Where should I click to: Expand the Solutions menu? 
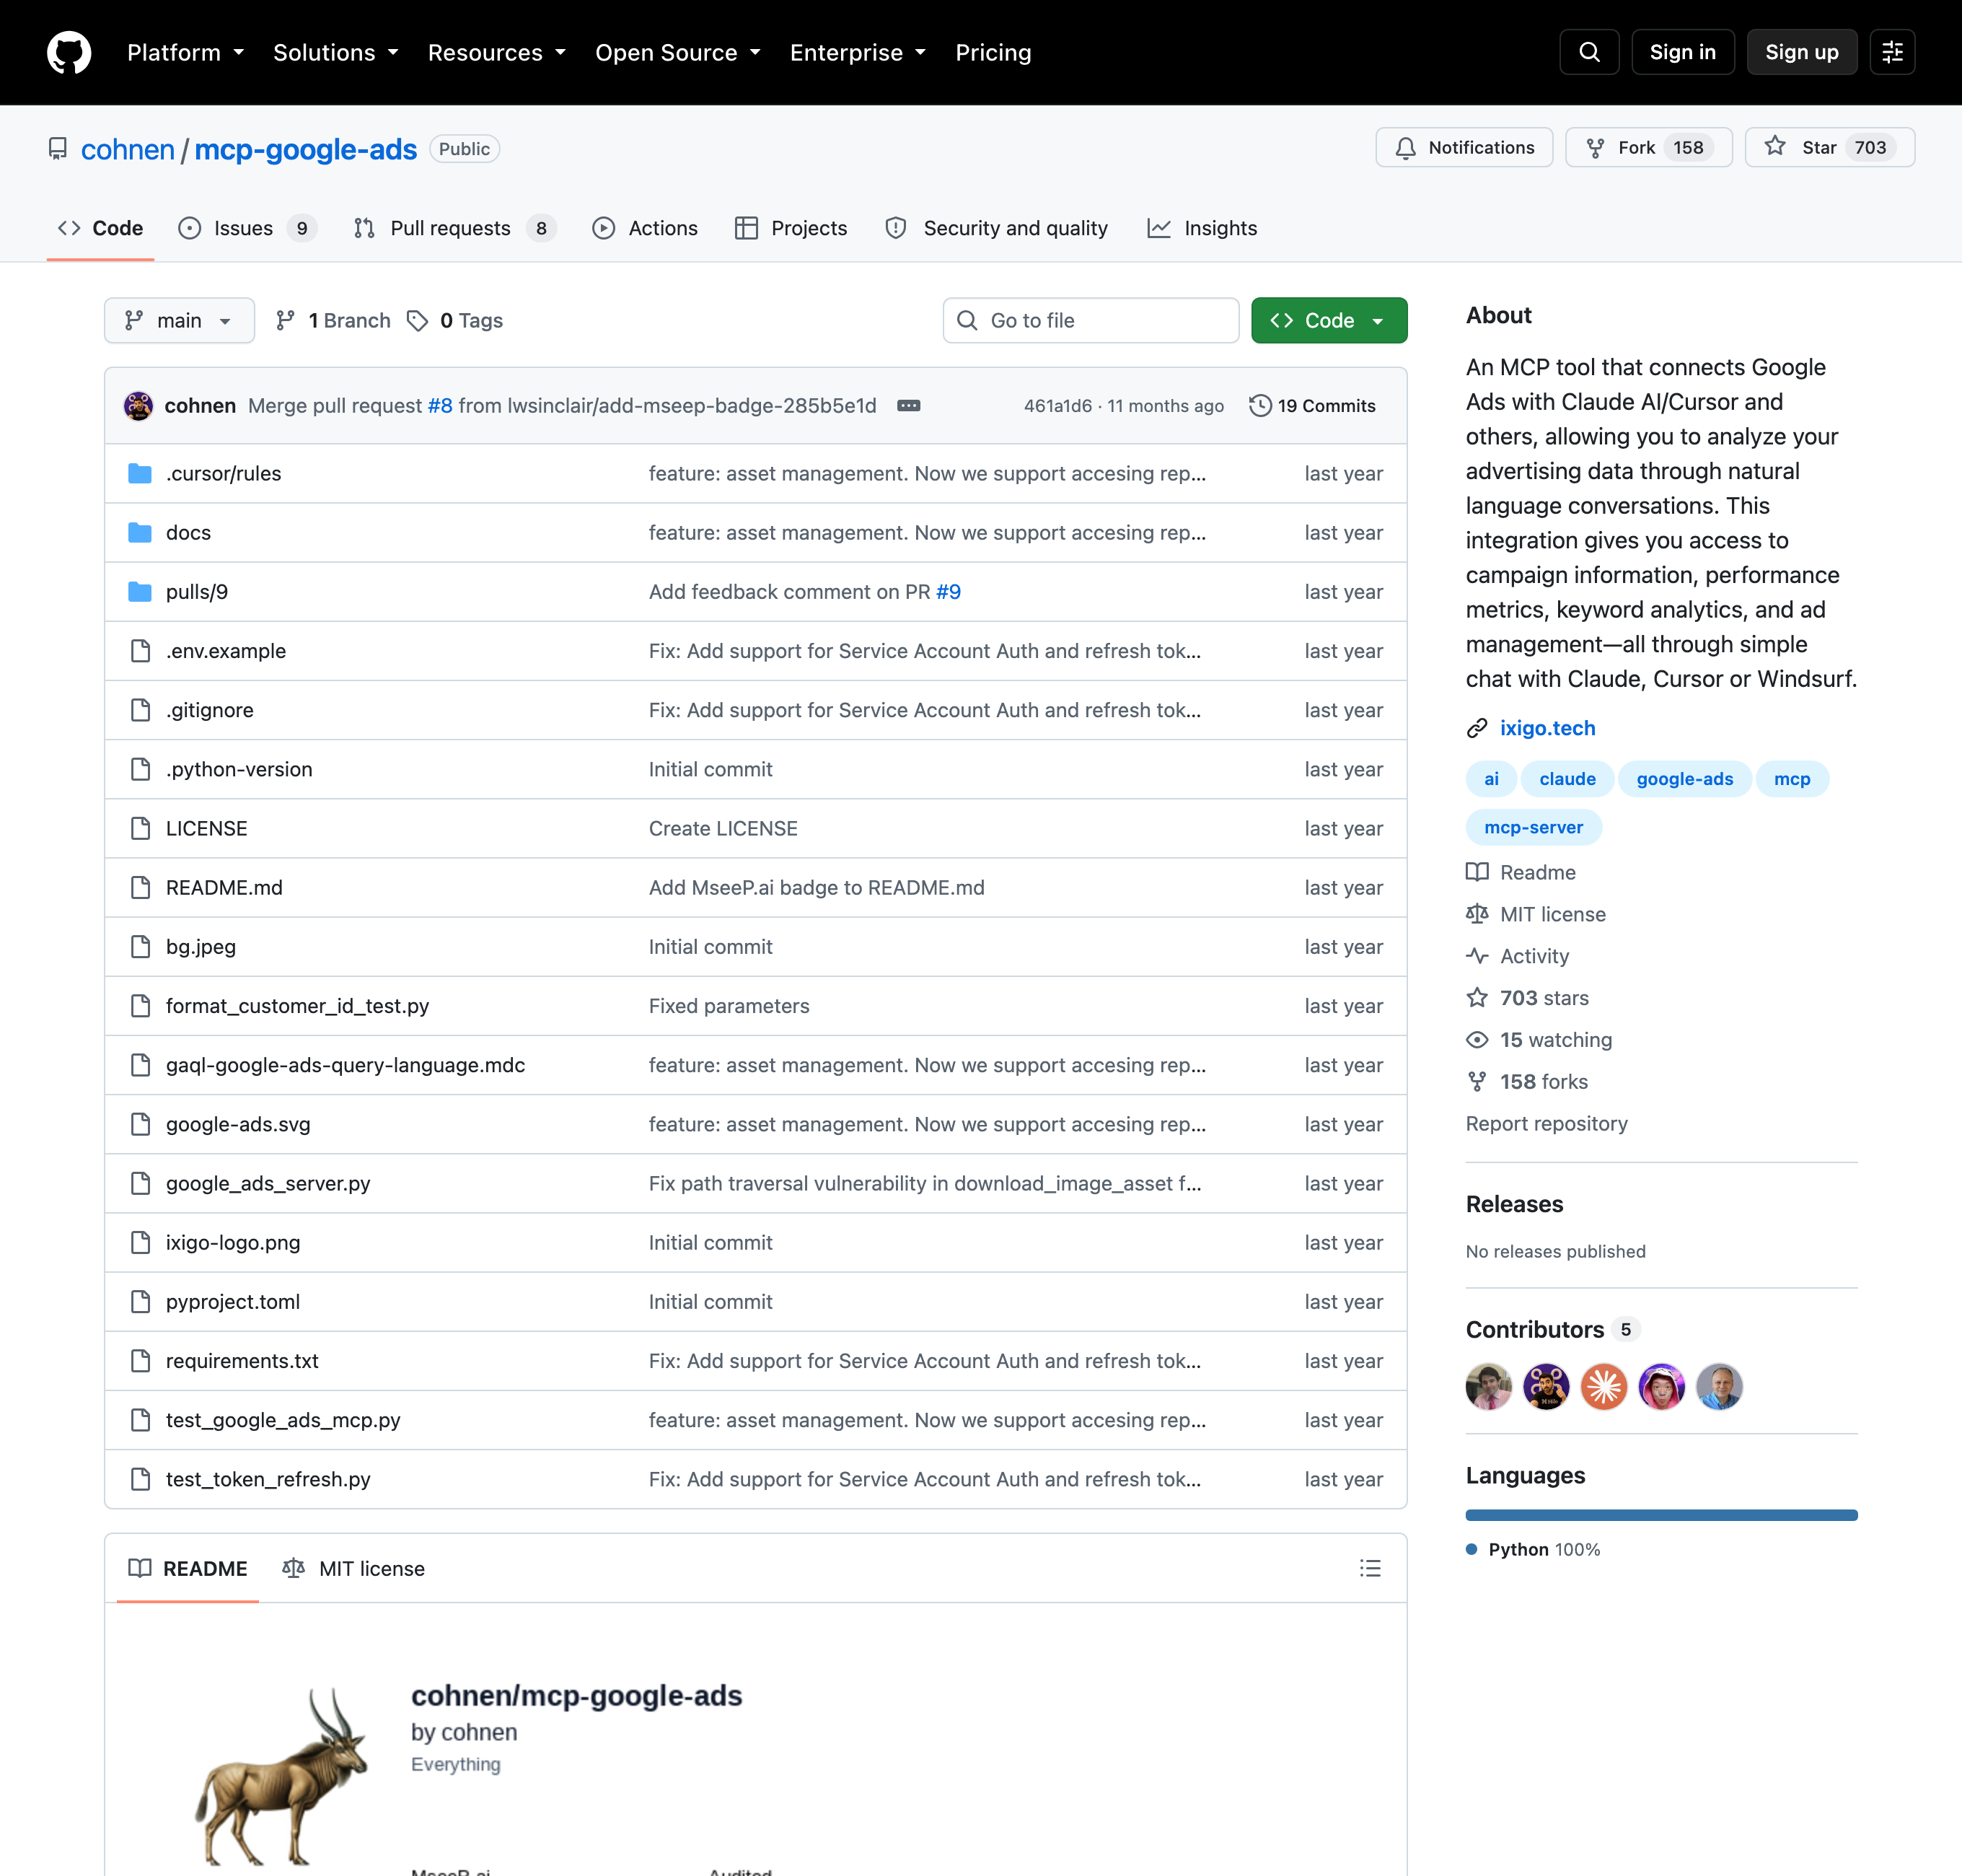pos(336,52)
